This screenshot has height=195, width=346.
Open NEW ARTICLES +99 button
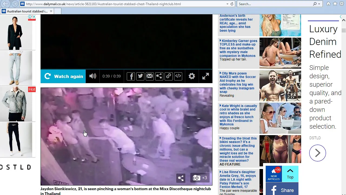[x=274, y=174]
